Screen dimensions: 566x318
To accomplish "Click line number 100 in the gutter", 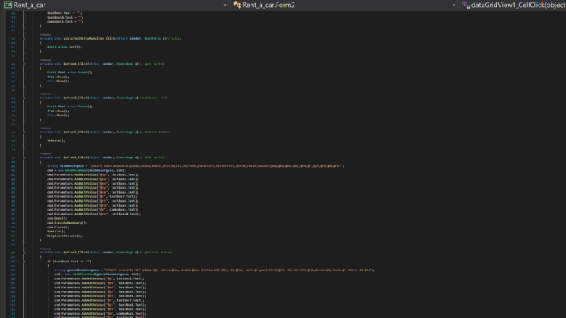I will coord(13,253).
